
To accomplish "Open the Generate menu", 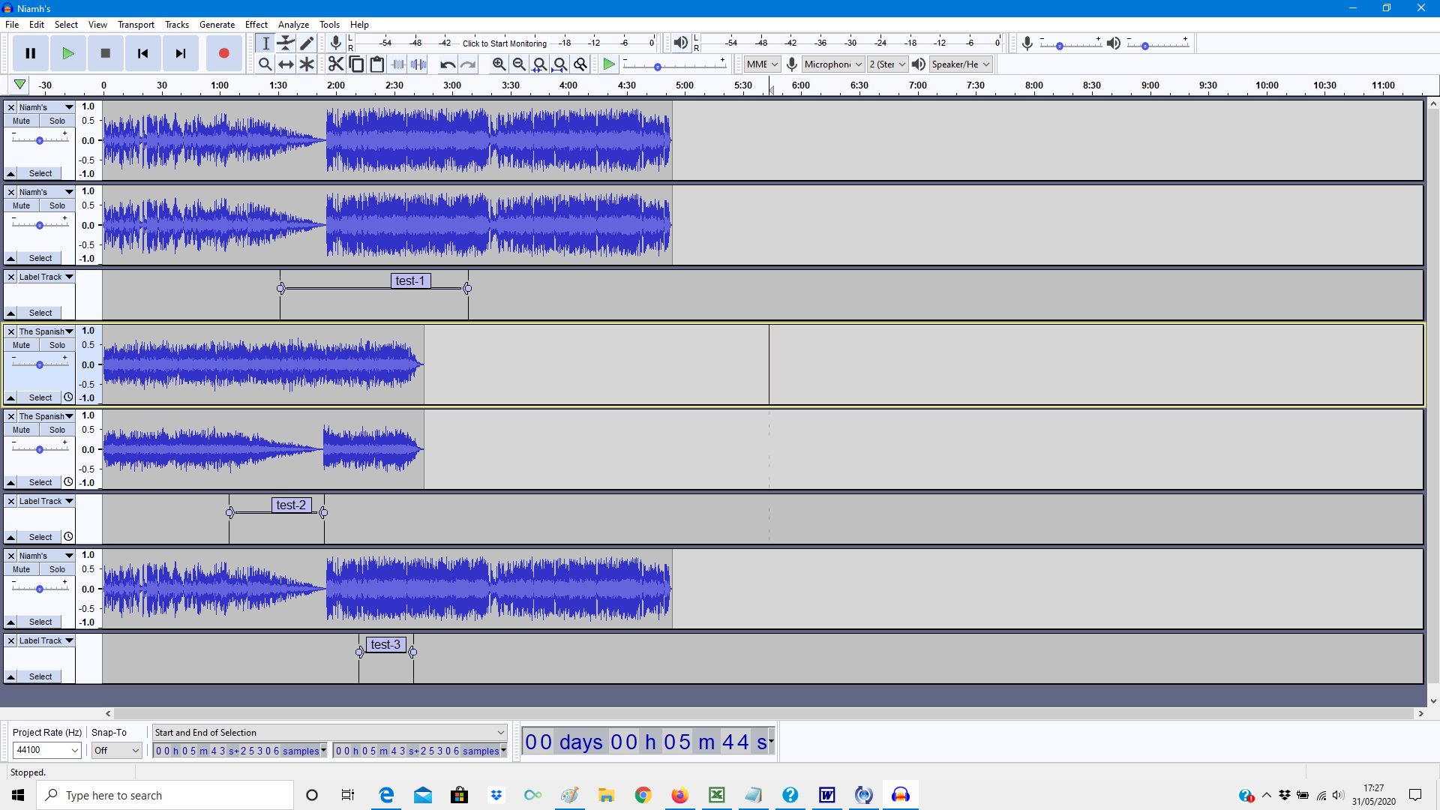I will tap(217, 25).
